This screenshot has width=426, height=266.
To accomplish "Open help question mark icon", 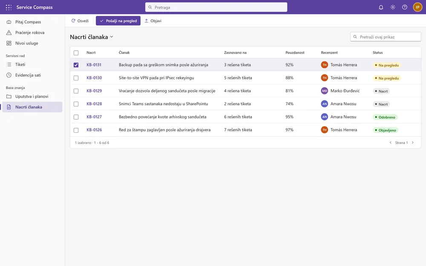I will (405, 7).
